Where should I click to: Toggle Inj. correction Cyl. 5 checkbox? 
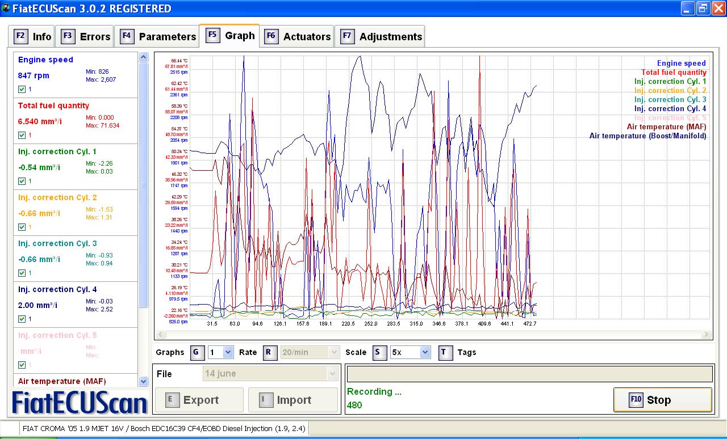22,365
